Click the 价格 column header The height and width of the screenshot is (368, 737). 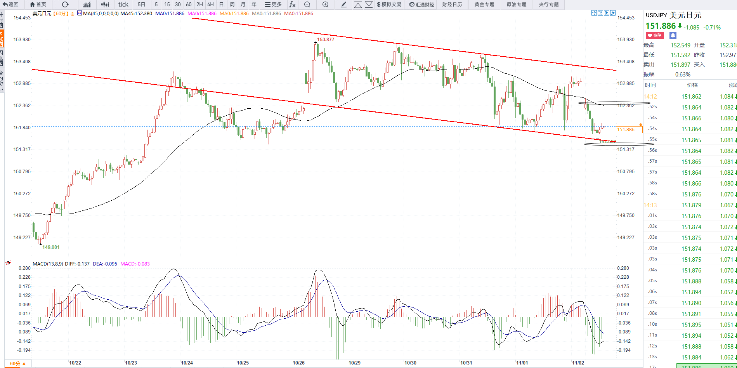point(692,85)
